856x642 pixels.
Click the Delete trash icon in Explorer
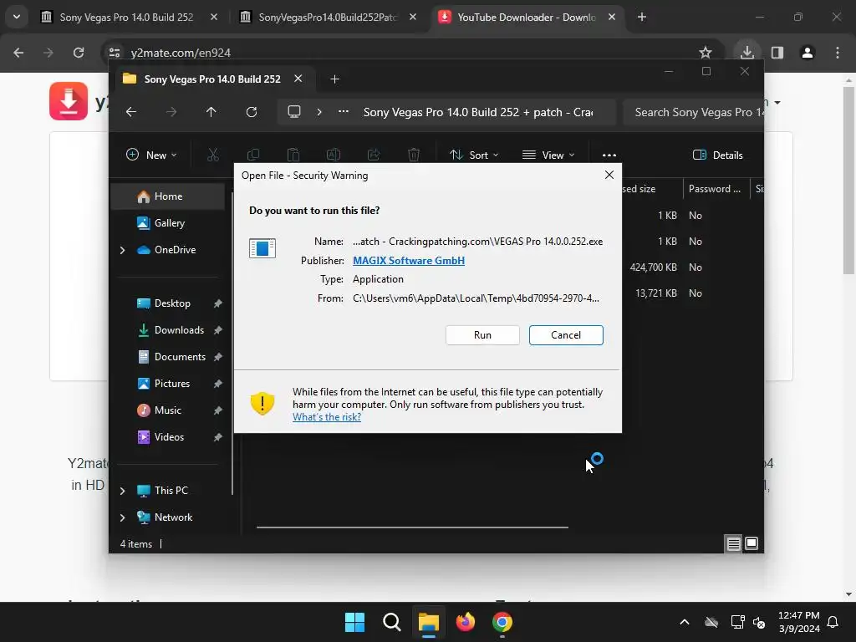click(x=414, y=155)
